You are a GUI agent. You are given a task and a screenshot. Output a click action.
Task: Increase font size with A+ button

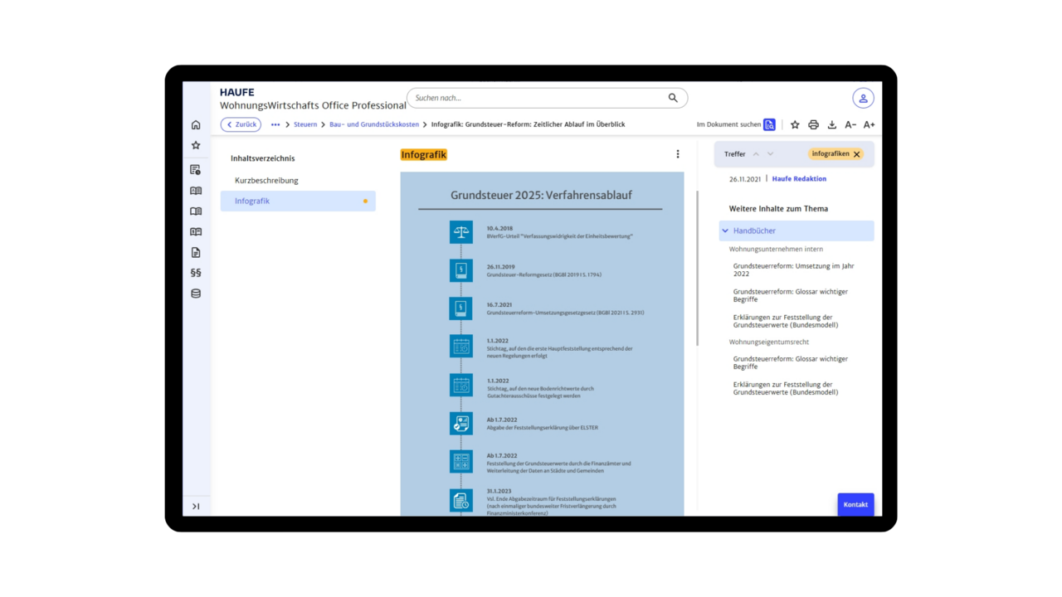[869, 125]
